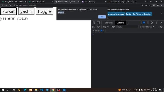Toggle the device toolbar icon in DevTools
164x92 pixels.
(x=98, y=23)
